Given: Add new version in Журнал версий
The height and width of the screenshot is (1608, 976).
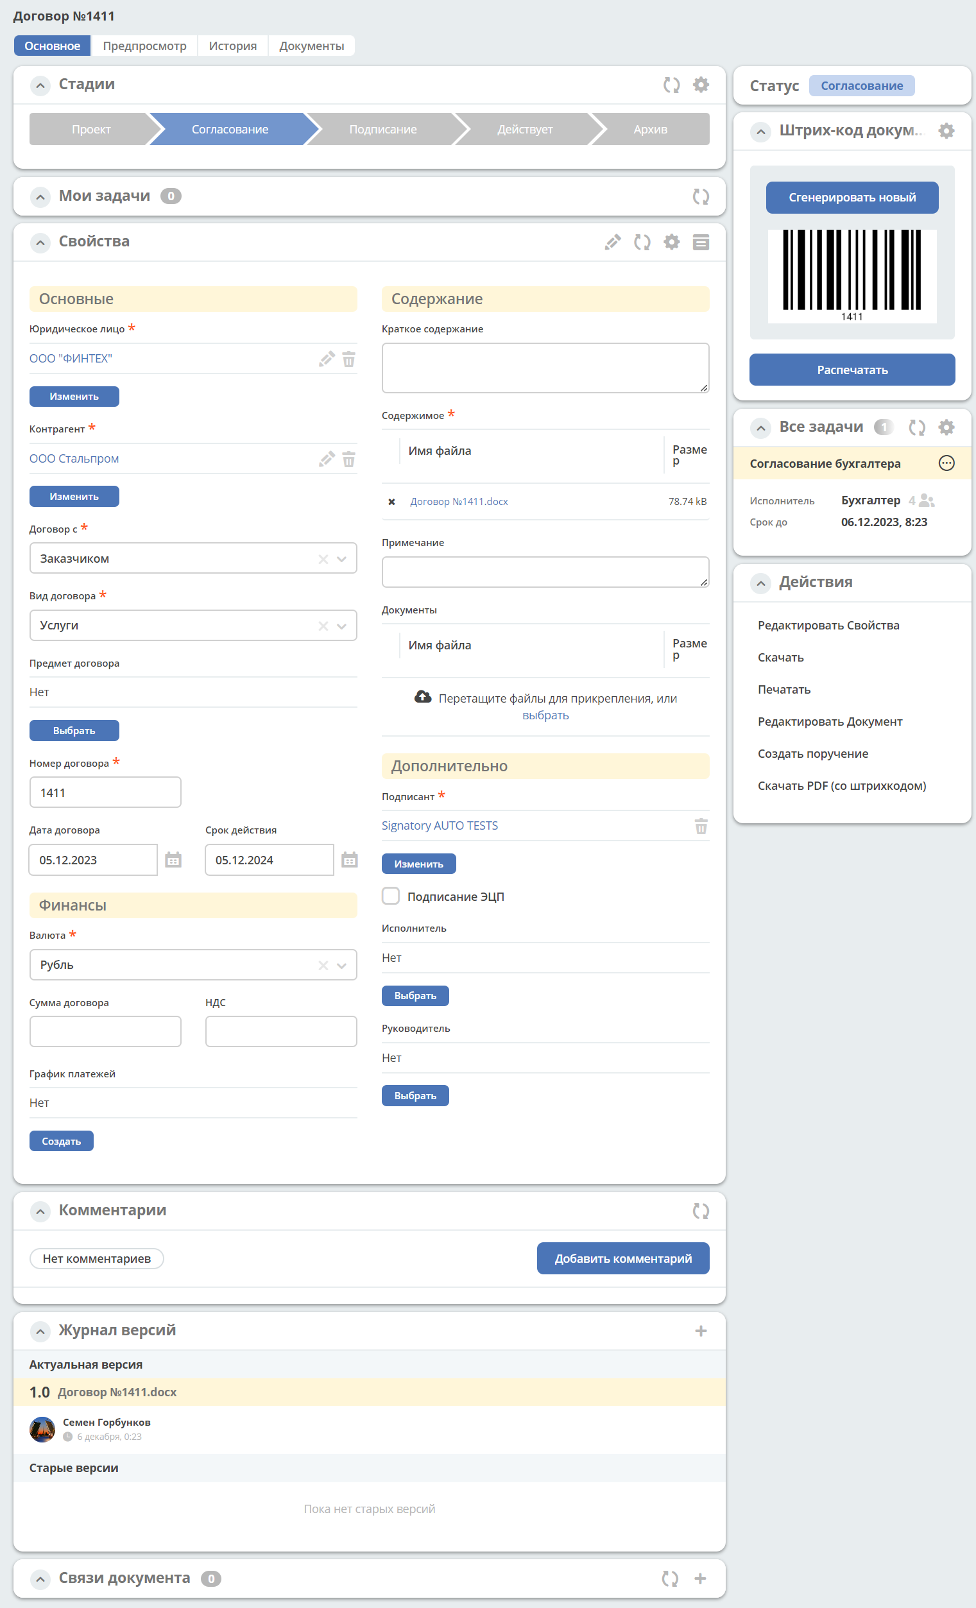Looking at the screenshot, I should pos(701,1331).
